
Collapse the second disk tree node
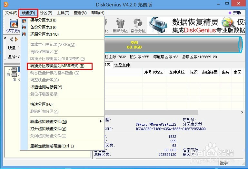tap(8, 75)
